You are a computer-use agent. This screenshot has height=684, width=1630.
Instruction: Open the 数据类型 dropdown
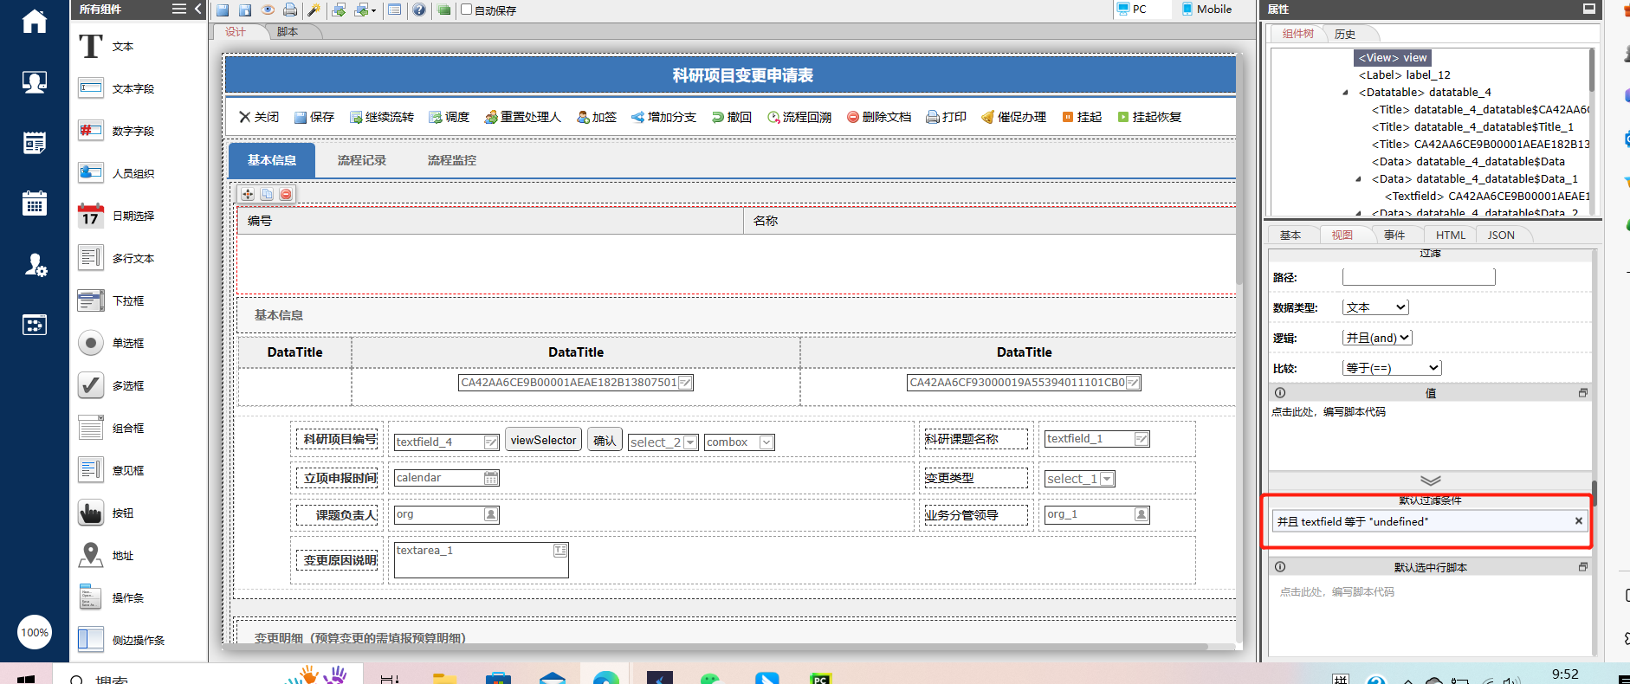pos(1375,307)
